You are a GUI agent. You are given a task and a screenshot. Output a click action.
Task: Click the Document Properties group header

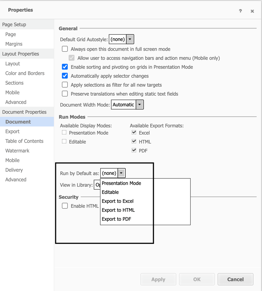[x=27, y=112]
